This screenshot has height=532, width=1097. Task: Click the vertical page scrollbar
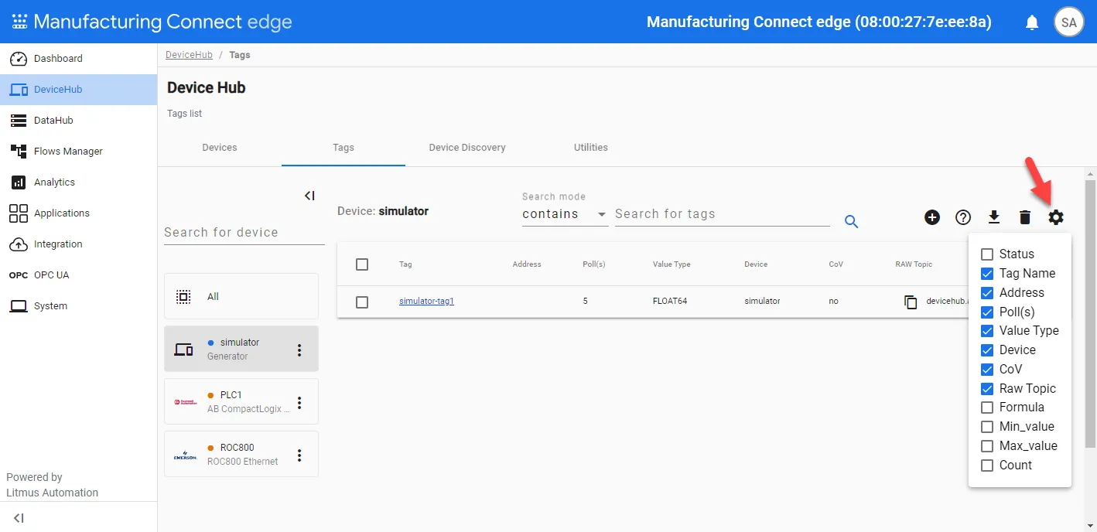coord(1091,313)
